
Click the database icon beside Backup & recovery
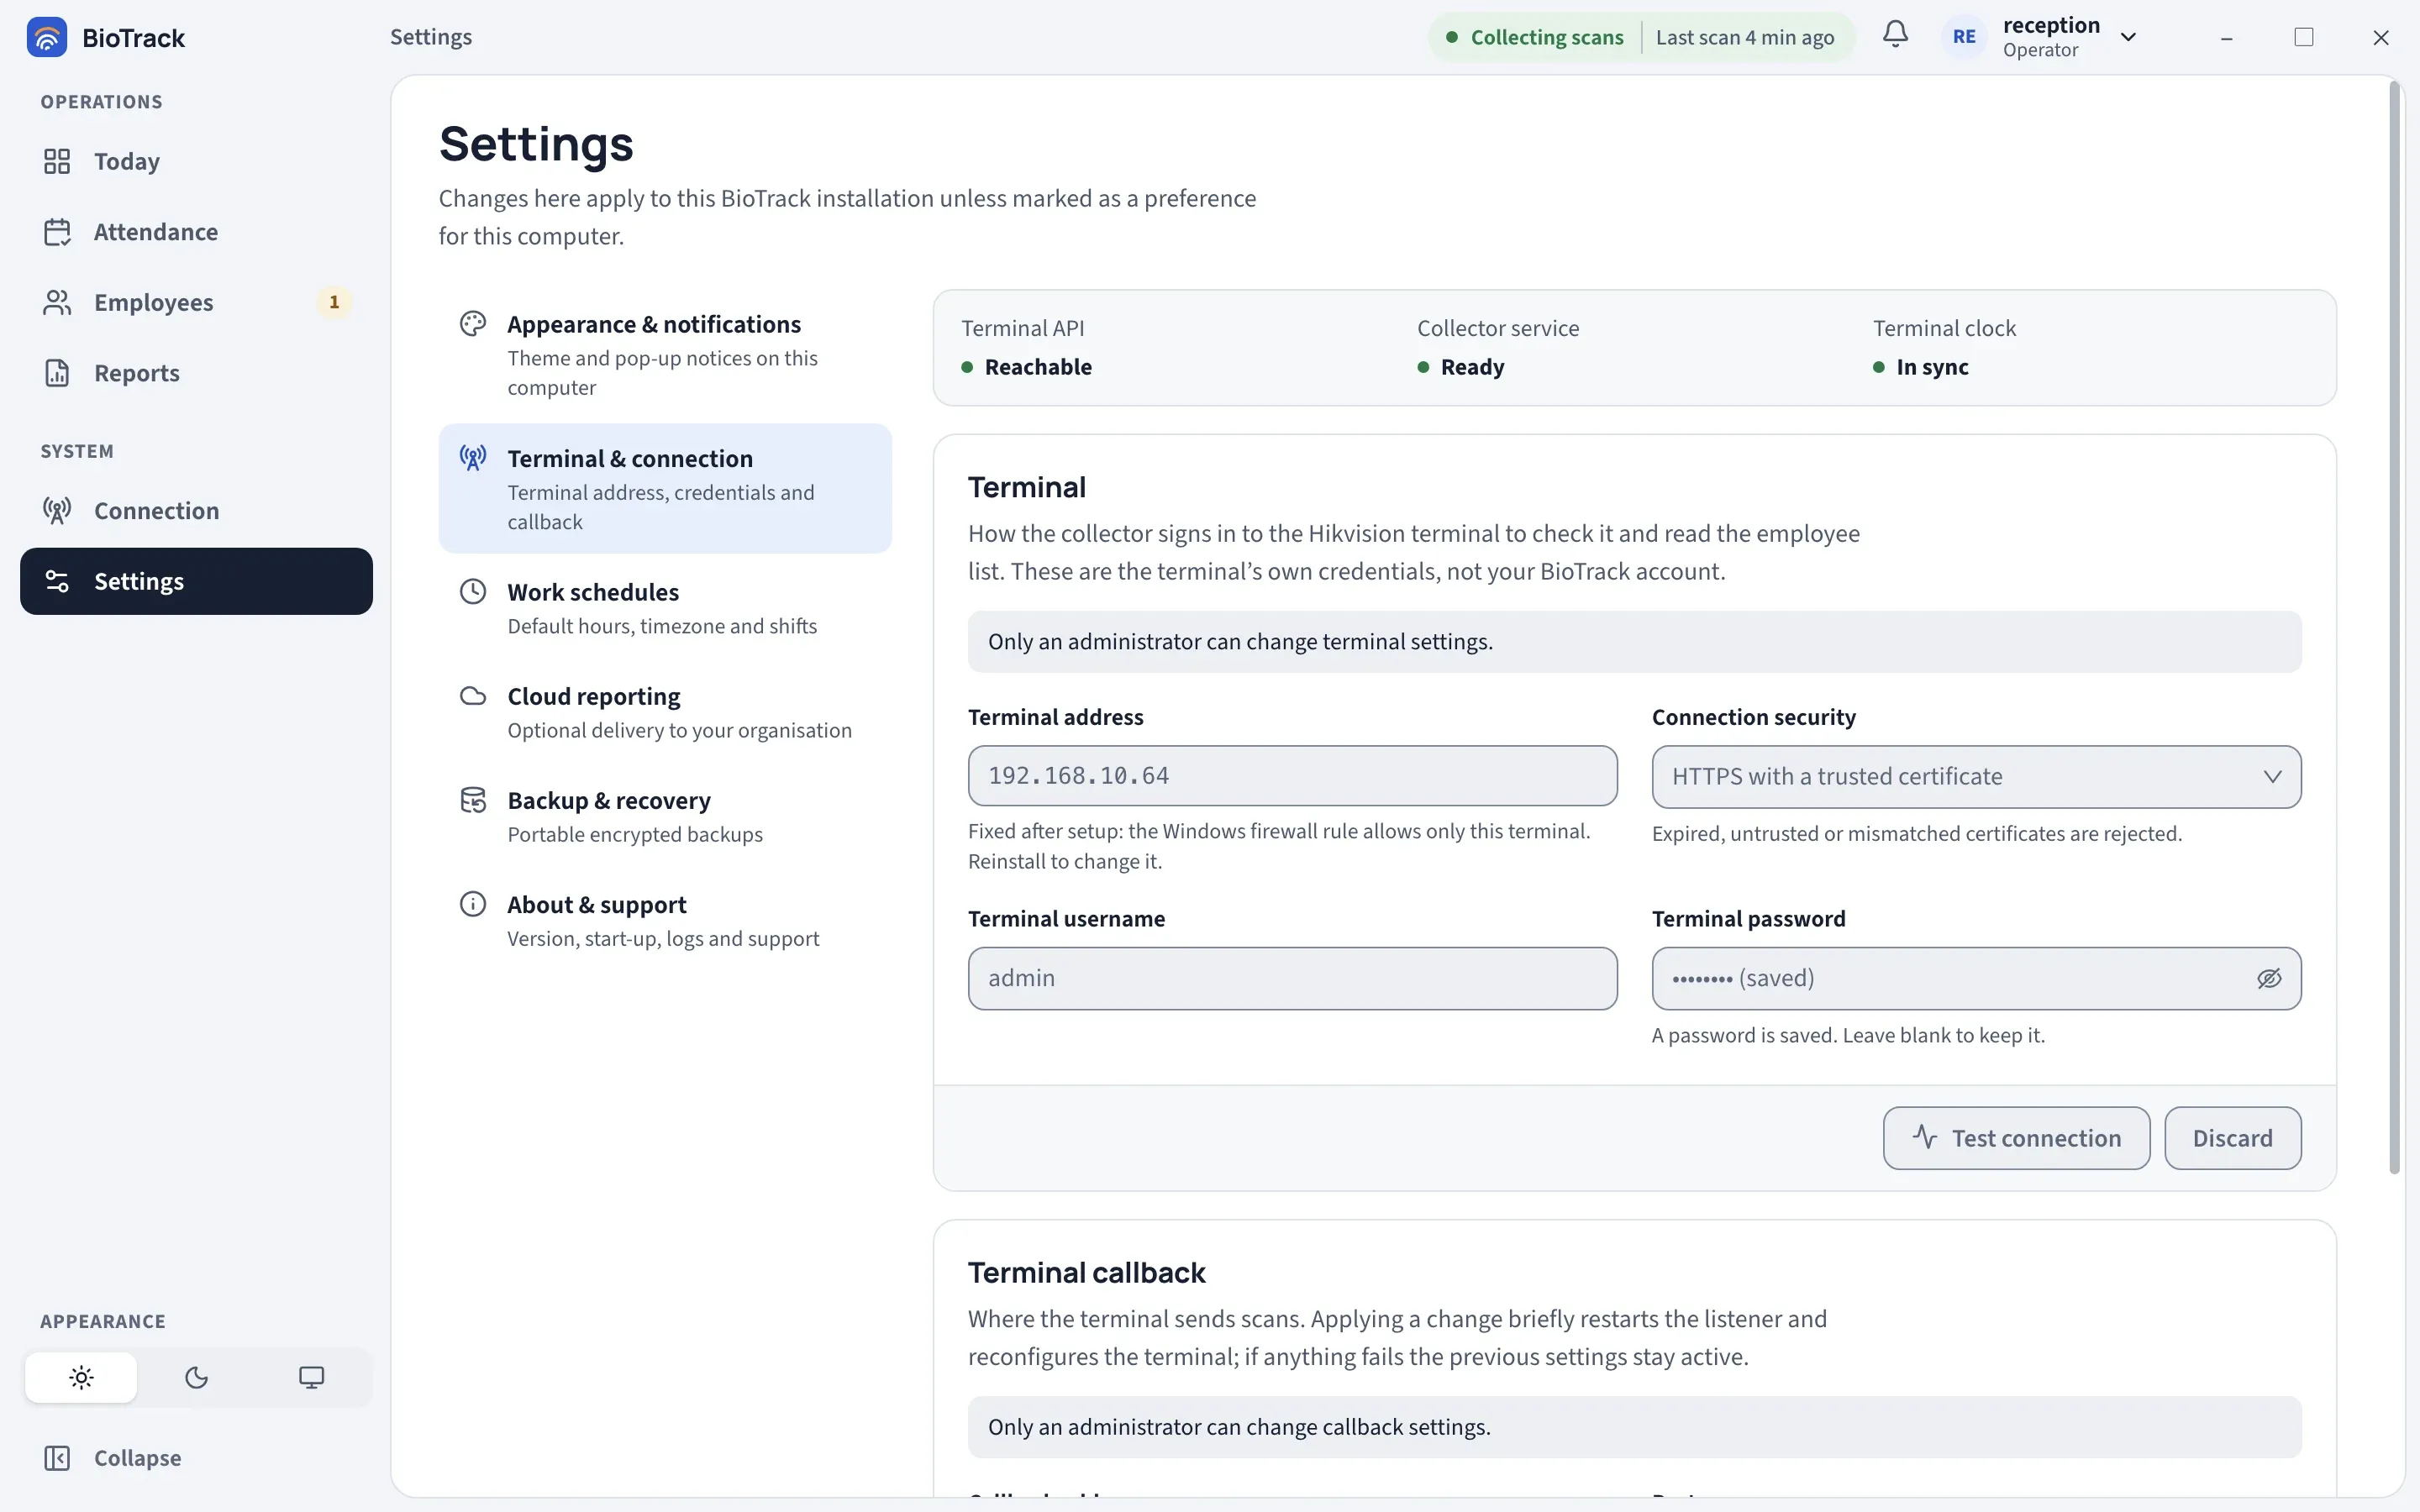point(473,800)
